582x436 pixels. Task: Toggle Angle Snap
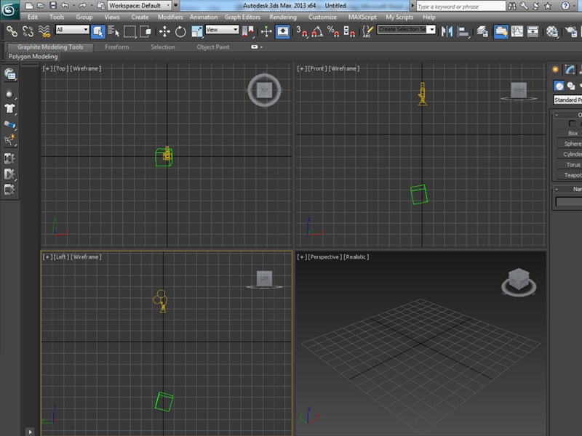[x=317, y=31]
